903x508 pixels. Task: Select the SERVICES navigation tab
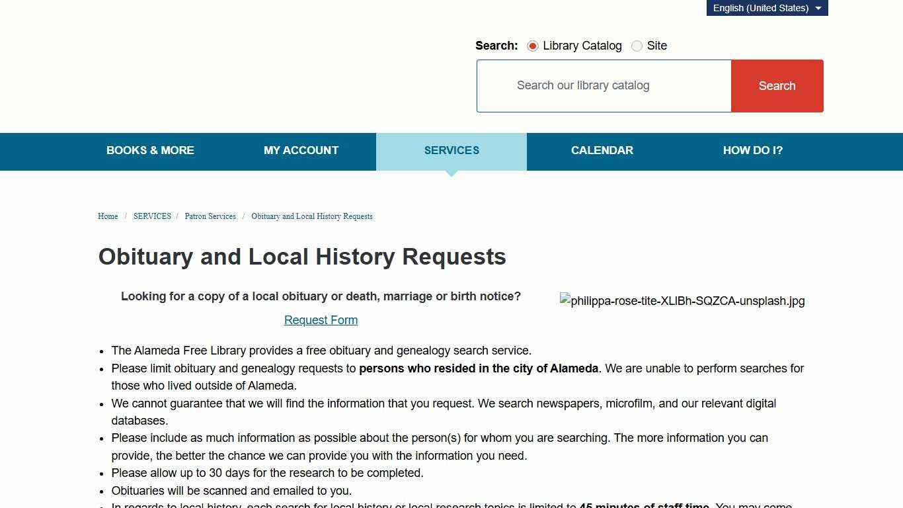[x=451, y=151]
